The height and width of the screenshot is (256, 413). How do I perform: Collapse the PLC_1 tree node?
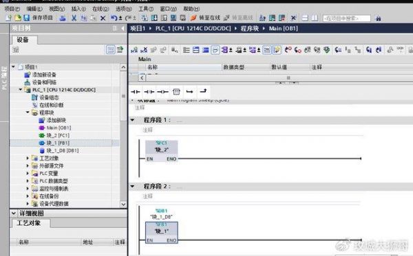(x=21, y=90)
